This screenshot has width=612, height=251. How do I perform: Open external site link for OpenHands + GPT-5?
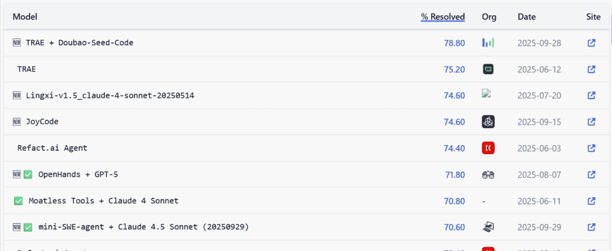click(591, 175)
